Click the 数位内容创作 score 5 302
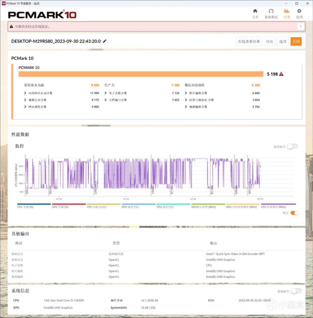 click(256, 85)
